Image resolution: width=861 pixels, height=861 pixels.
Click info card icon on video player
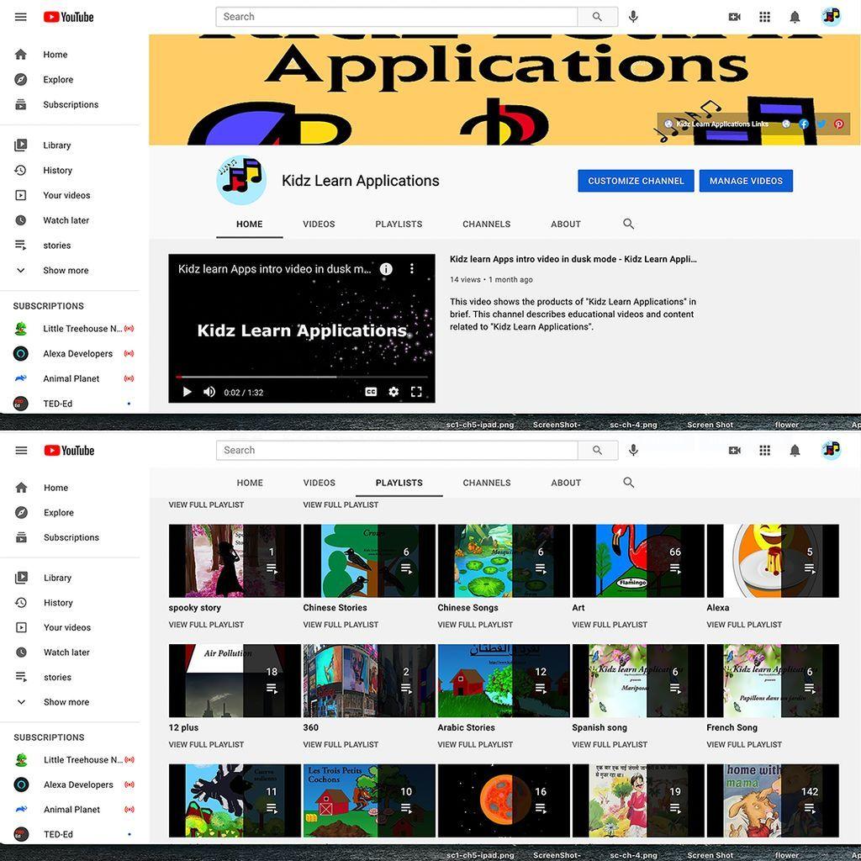click(x=386, y=269)
